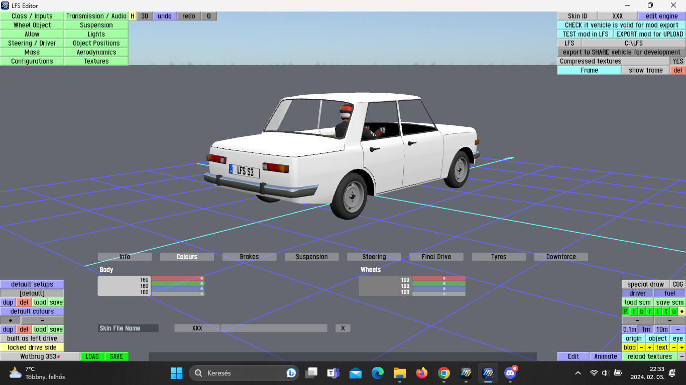Screen dimensions: 686x385
Task: Open the notification bell in the tray
Action: coord(672,373)
